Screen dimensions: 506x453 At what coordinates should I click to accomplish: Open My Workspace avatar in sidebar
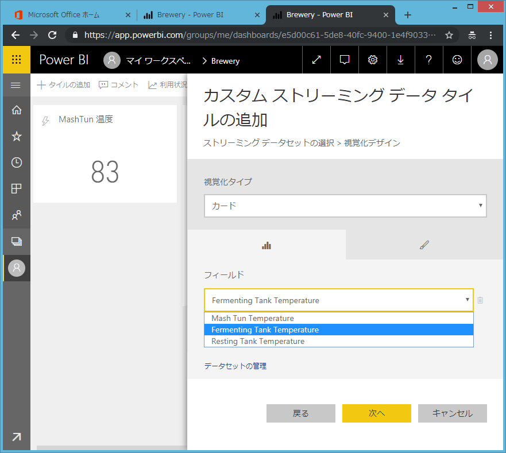tap(17, 268)
